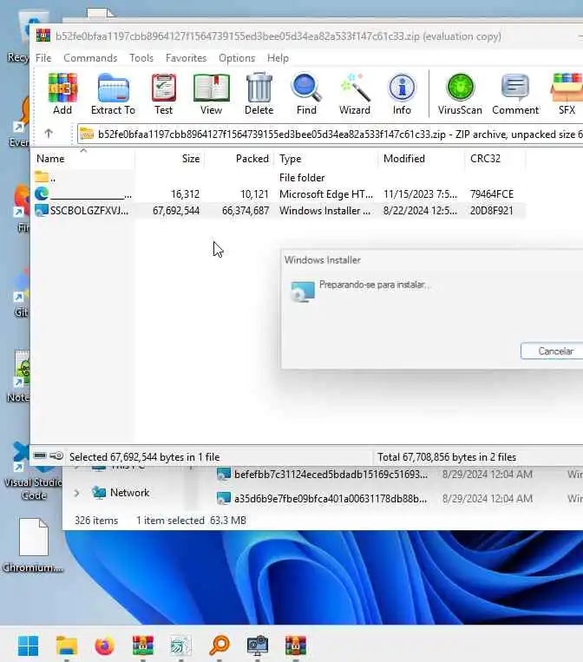The height and width of the screenshot is (662, 583).
Task: Select the parent folder ".." entry
Action: coord(45,178)
